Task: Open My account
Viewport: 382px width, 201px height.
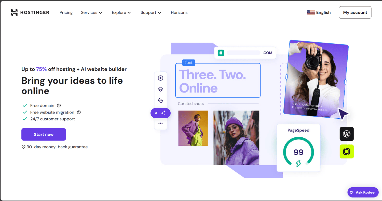Action: point(355,12)
